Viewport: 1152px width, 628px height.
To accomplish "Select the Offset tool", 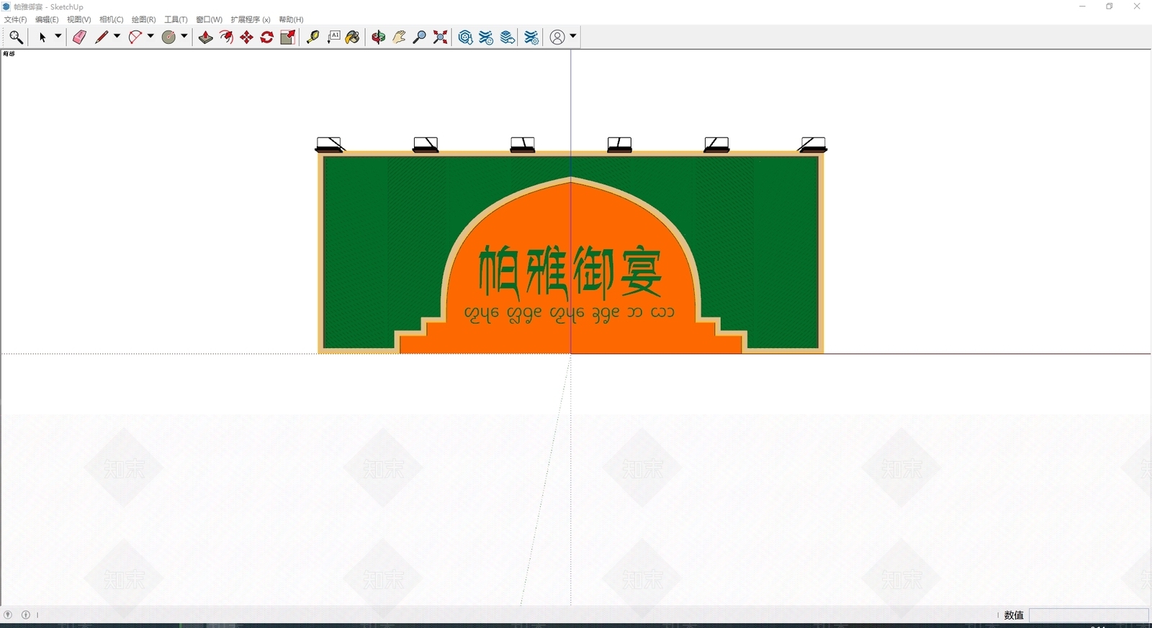I will coord(226,37).
